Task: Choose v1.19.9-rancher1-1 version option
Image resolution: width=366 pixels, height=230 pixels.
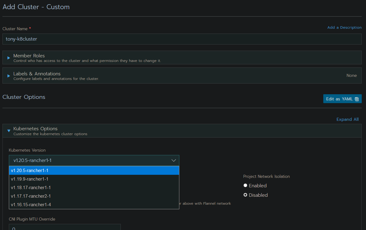Action: pos(94,179)
